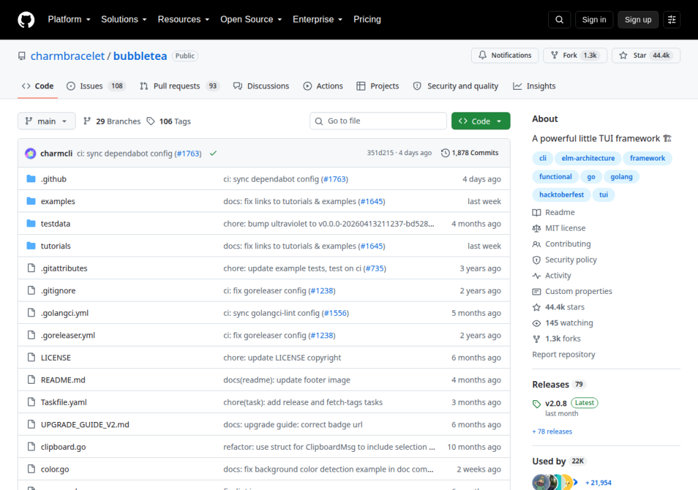The image size is (698, 490).
Task: Open the main branch selector dropdown
Action: [46, 121]
